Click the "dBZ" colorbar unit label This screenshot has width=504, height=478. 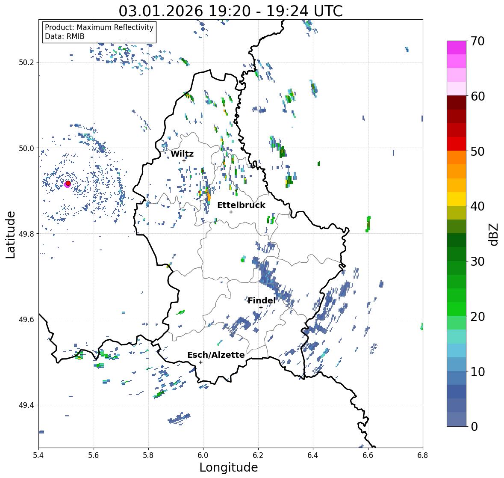(x=494, y=235)
